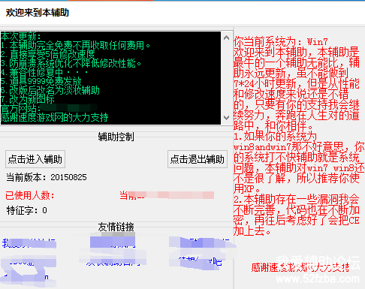Image resolution: width=365 pixels, height=289 pixels.
Task: Click the 辅助控制 group header
Action: [x=116, y=137]
